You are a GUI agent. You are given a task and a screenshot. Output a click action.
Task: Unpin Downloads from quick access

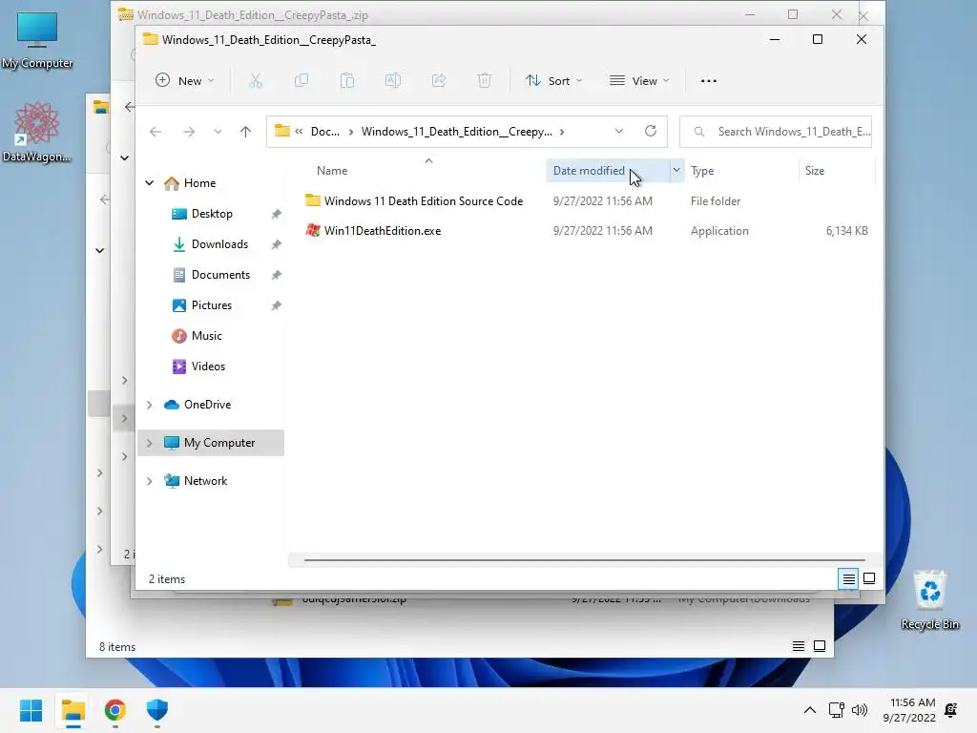tap(276, 244)
